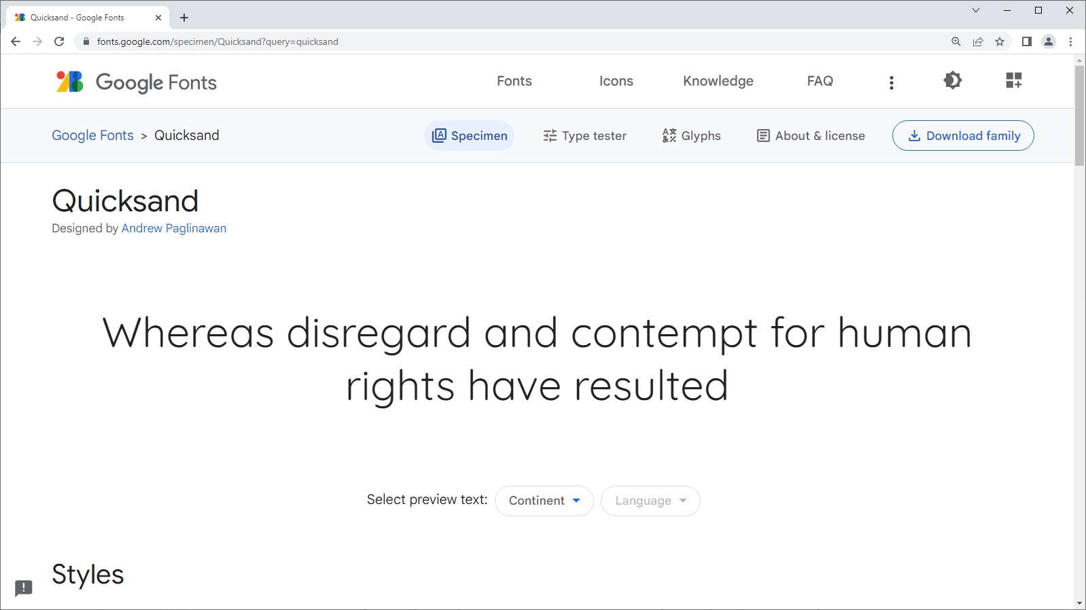
Task: Click the feedback exclamation icon
Action: coord(24,588)
